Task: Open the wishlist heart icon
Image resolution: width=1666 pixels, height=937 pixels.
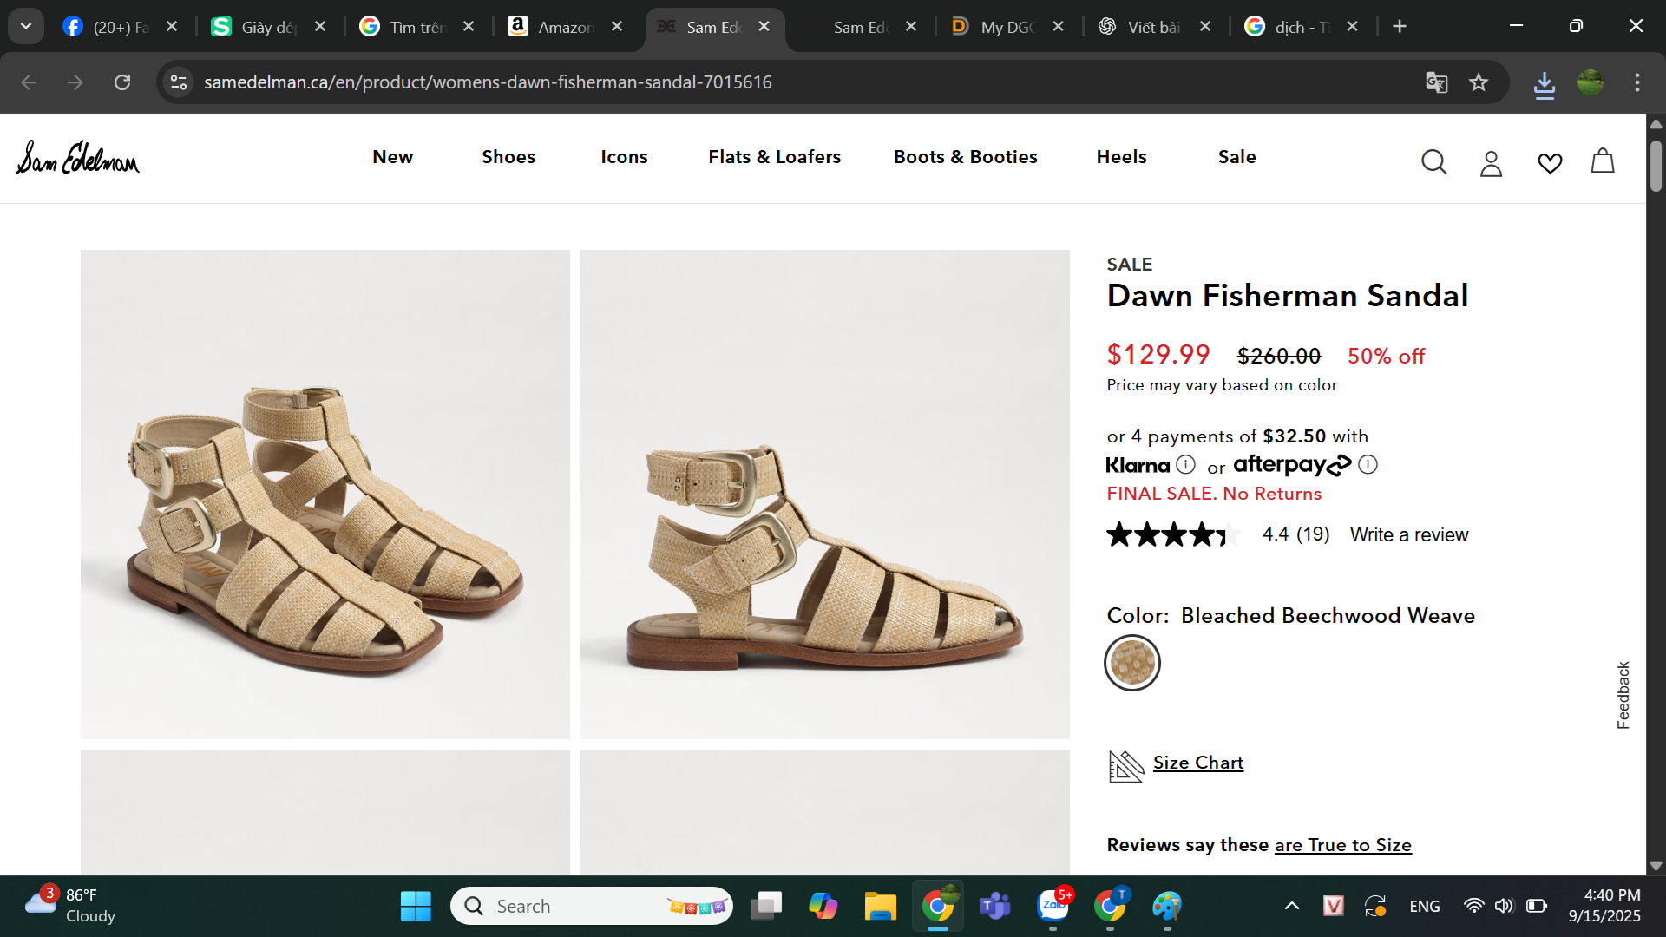Action: coord(1550,163)
